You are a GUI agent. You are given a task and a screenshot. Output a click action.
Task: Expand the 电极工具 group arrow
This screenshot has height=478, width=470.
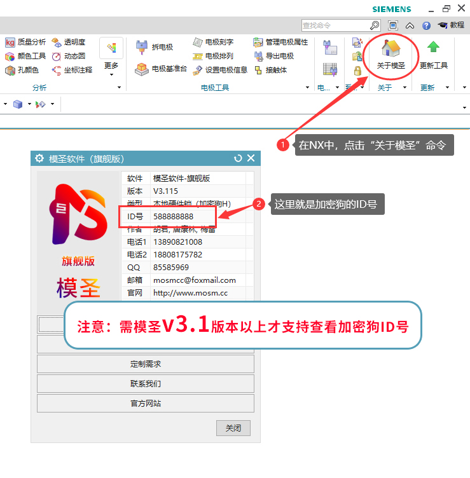[x=307, y=88]
